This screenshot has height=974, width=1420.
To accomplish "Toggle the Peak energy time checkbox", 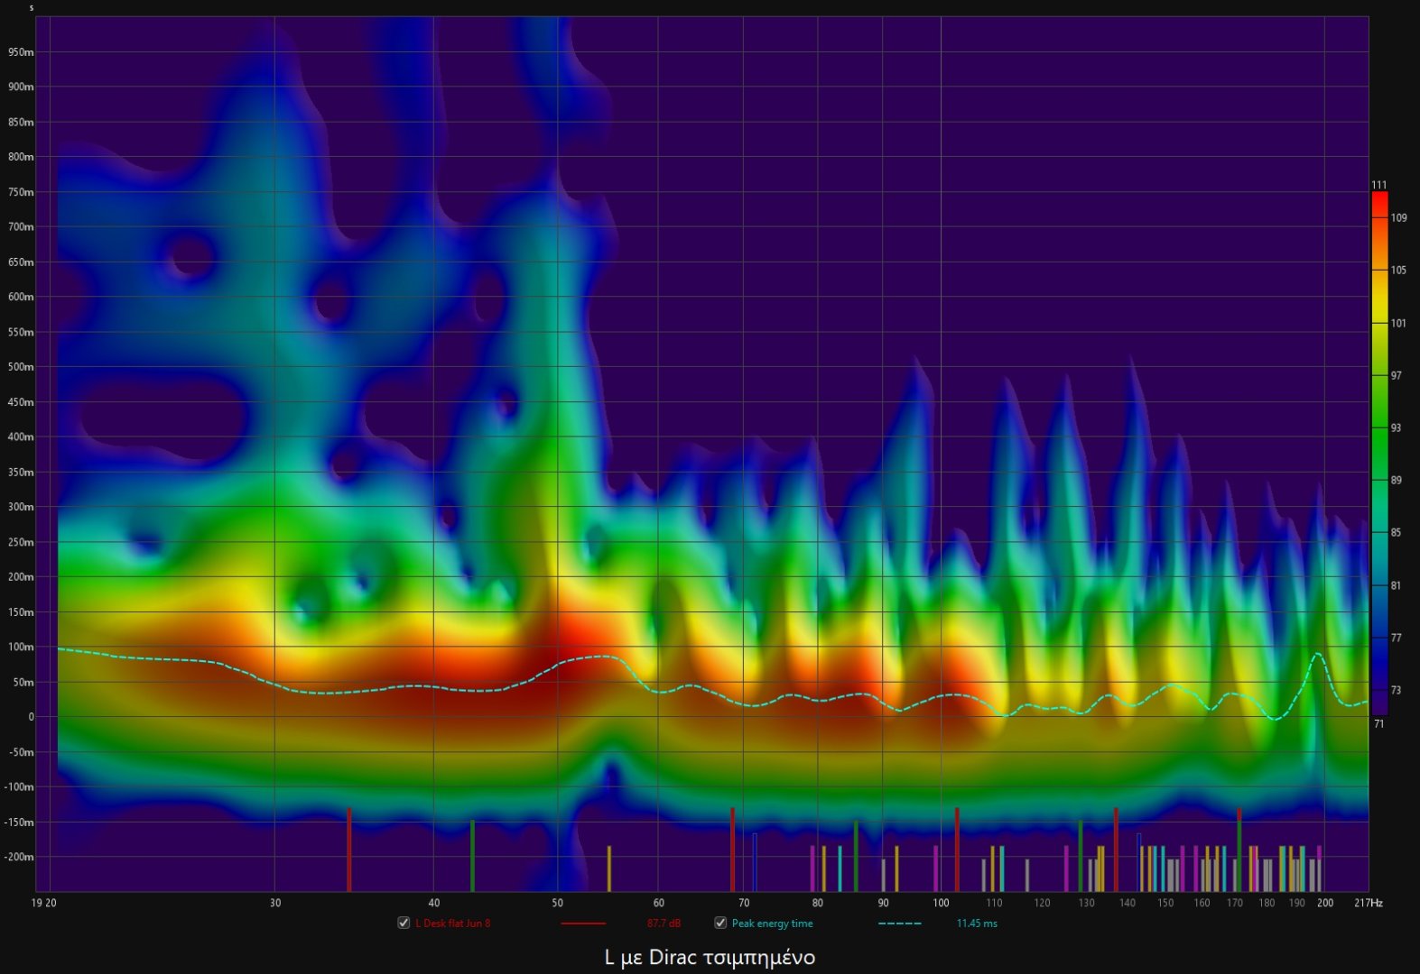I will point(720,923).
